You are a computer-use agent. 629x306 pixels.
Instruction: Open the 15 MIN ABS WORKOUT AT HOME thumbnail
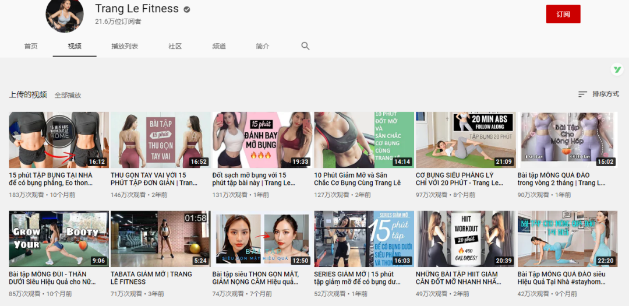pos(59,140)
